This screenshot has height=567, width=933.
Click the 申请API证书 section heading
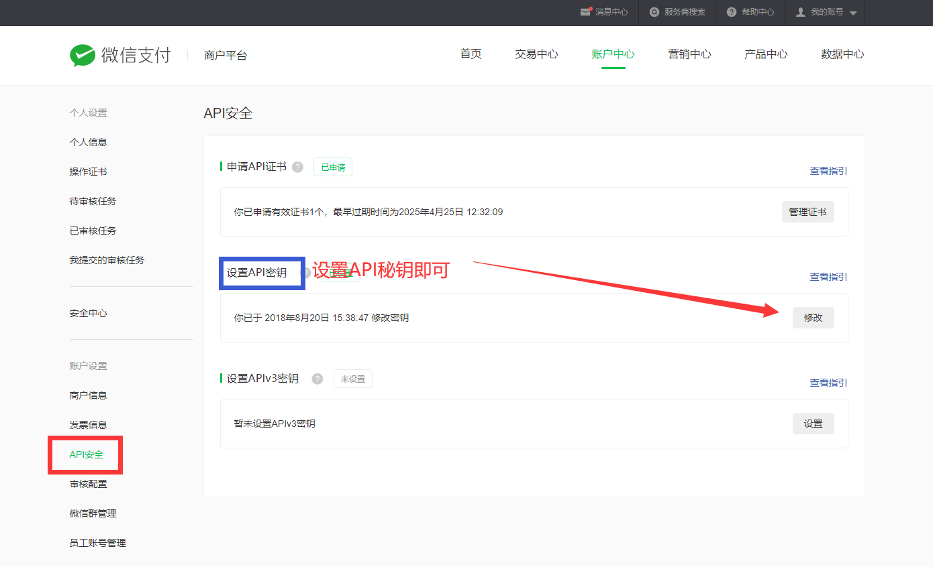click(x=256, y=167)
